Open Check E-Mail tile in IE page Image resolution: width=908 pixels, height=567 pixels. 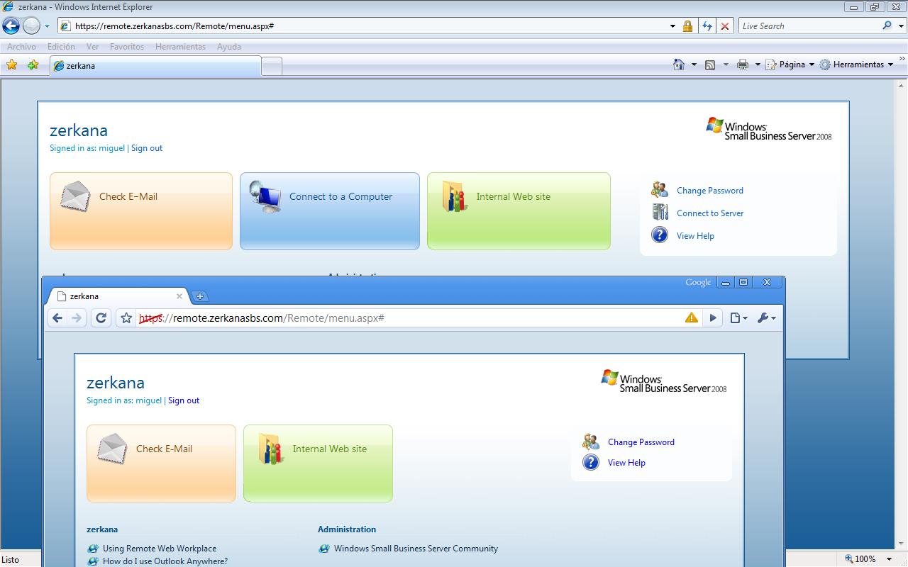pyautogui.click(x=141, y=211)
